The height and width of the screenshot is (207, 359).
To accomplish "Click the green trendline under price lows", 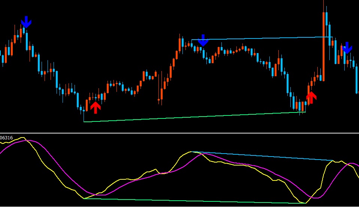I will [x=194, y=117].
